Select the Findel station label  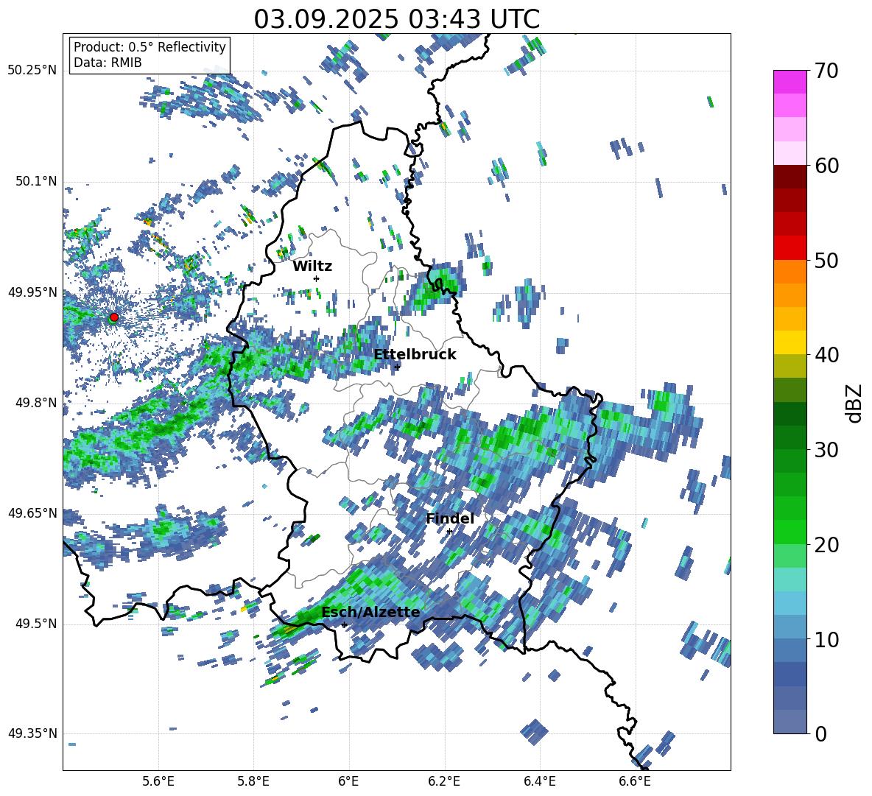click(450, 518)
